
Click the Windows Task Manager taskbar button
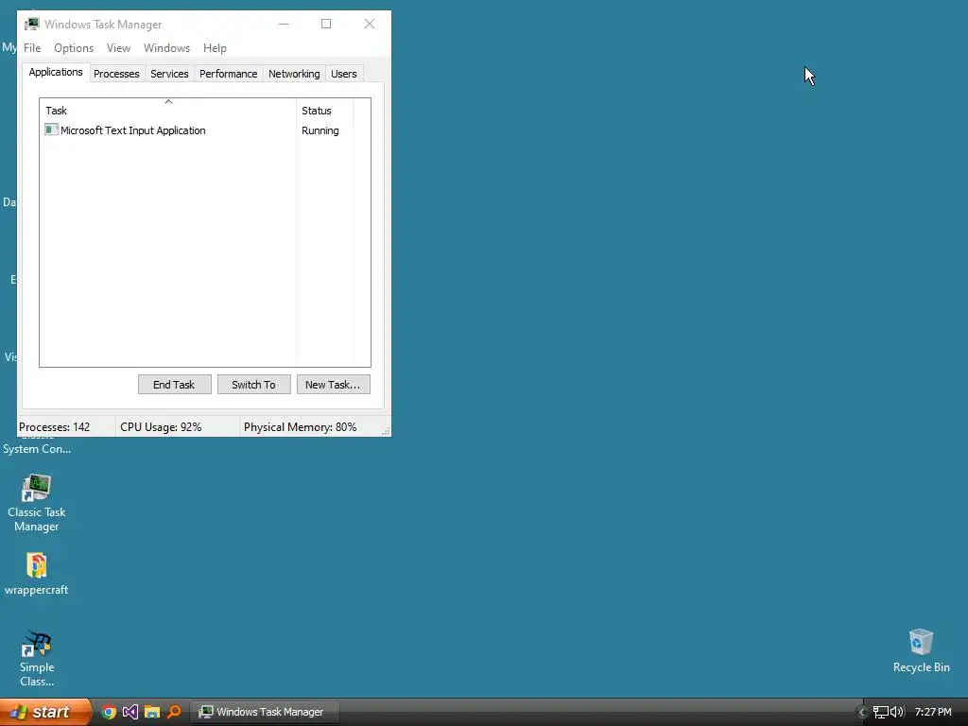point(265,712)
